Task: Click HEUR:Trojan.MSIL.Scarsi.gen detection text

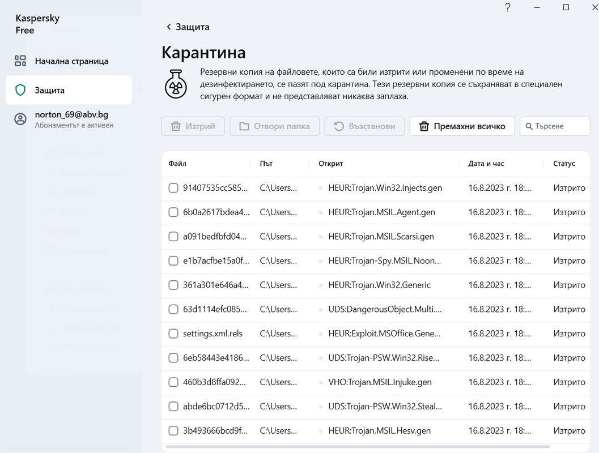Action: [381, 237]
